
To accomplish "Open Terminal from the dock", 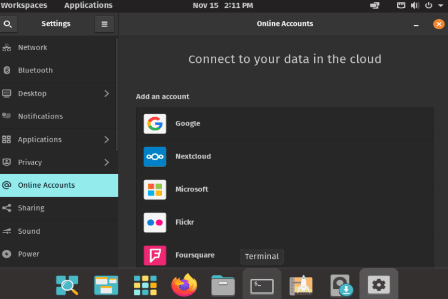I will [262, 286].
